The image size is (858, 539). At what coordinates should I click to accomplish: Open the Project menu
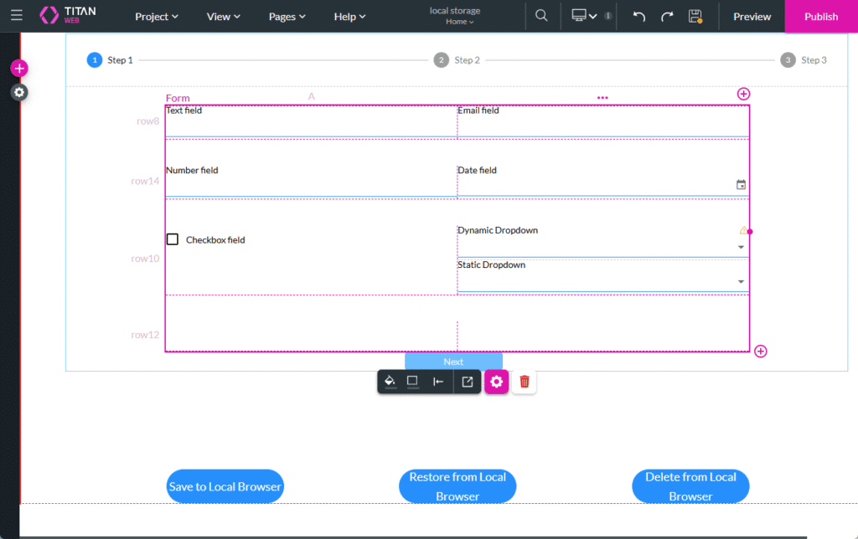coord(157,17)
